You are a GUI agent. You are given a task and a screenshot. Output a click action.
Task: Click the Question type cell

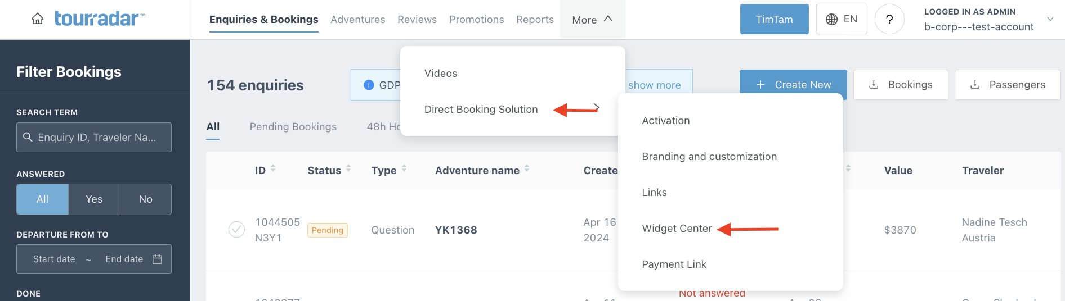click(x=393, y=230)
